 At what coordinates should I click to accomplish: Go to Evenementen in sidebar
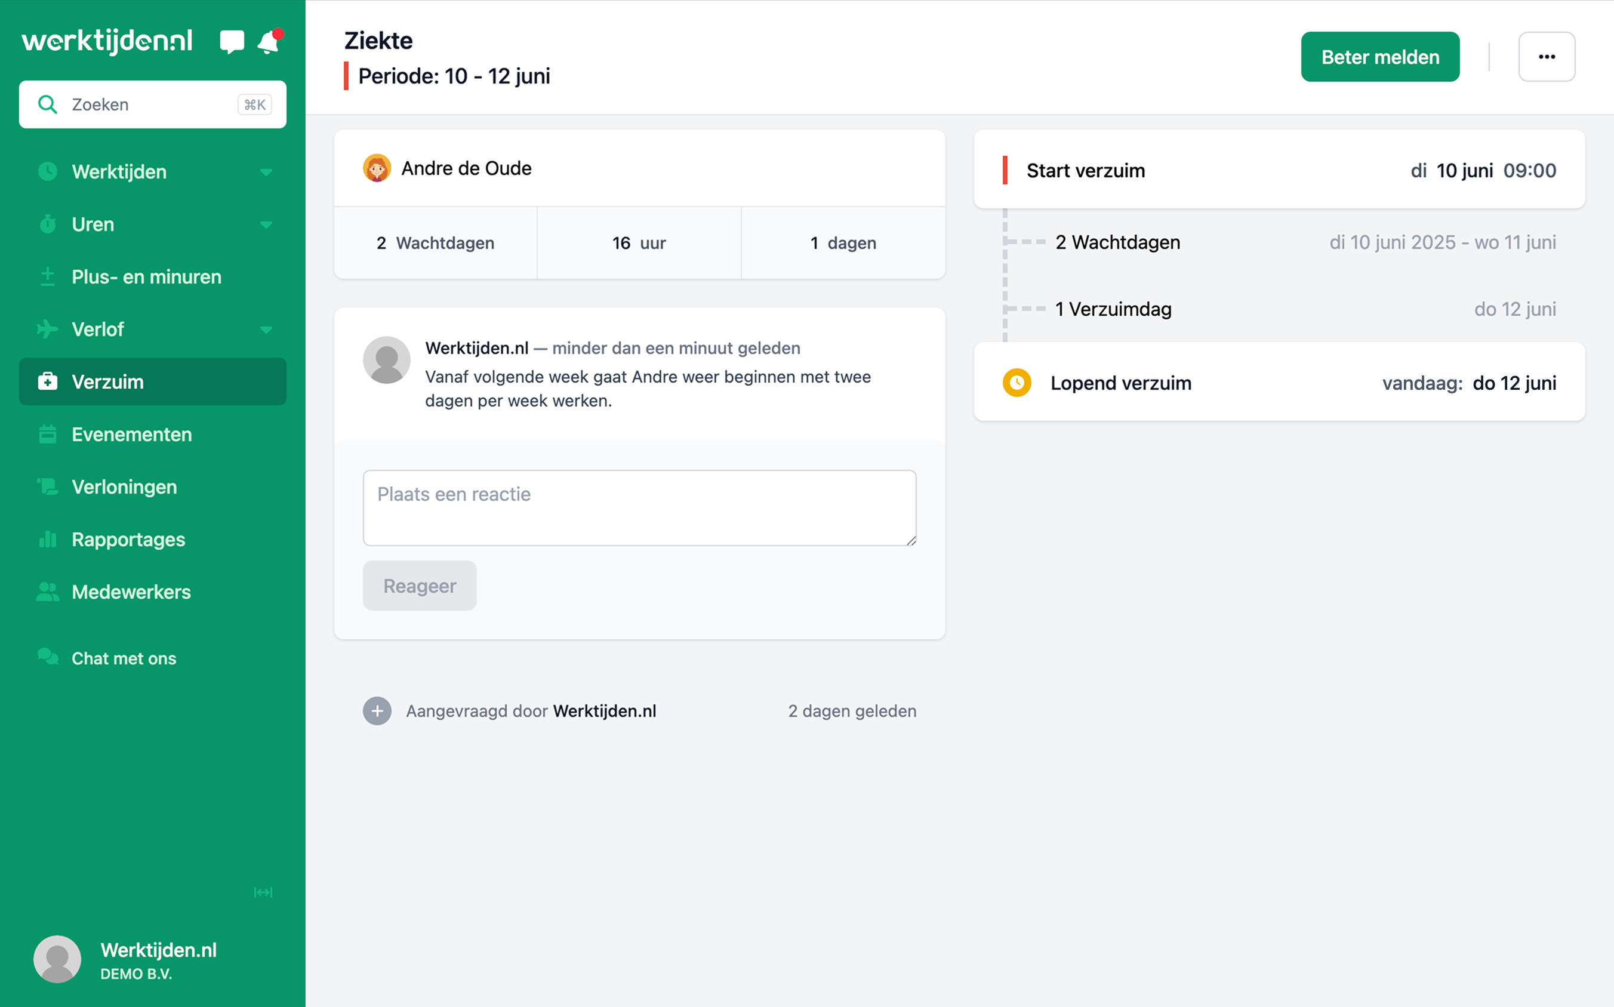tap(131, 434)
